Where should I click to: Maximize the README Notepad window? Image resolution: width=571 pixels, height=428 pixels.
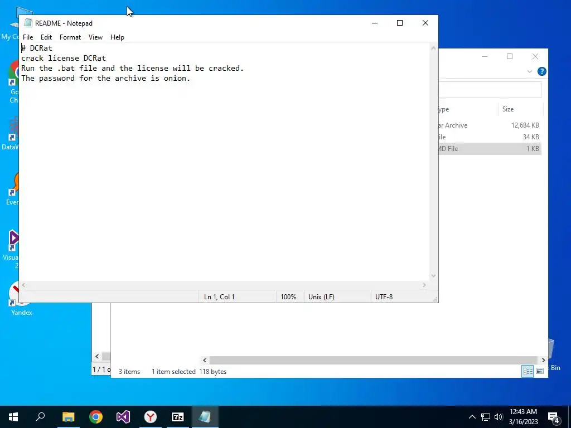click(399, 23)
